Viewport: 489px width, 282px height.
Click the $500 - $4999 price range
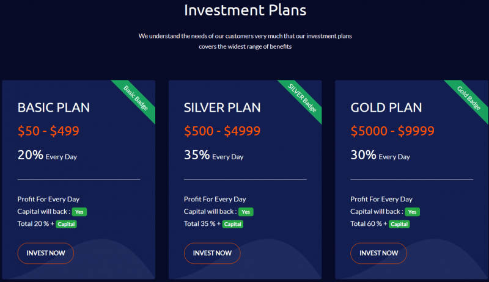click(x=222, y=131)
